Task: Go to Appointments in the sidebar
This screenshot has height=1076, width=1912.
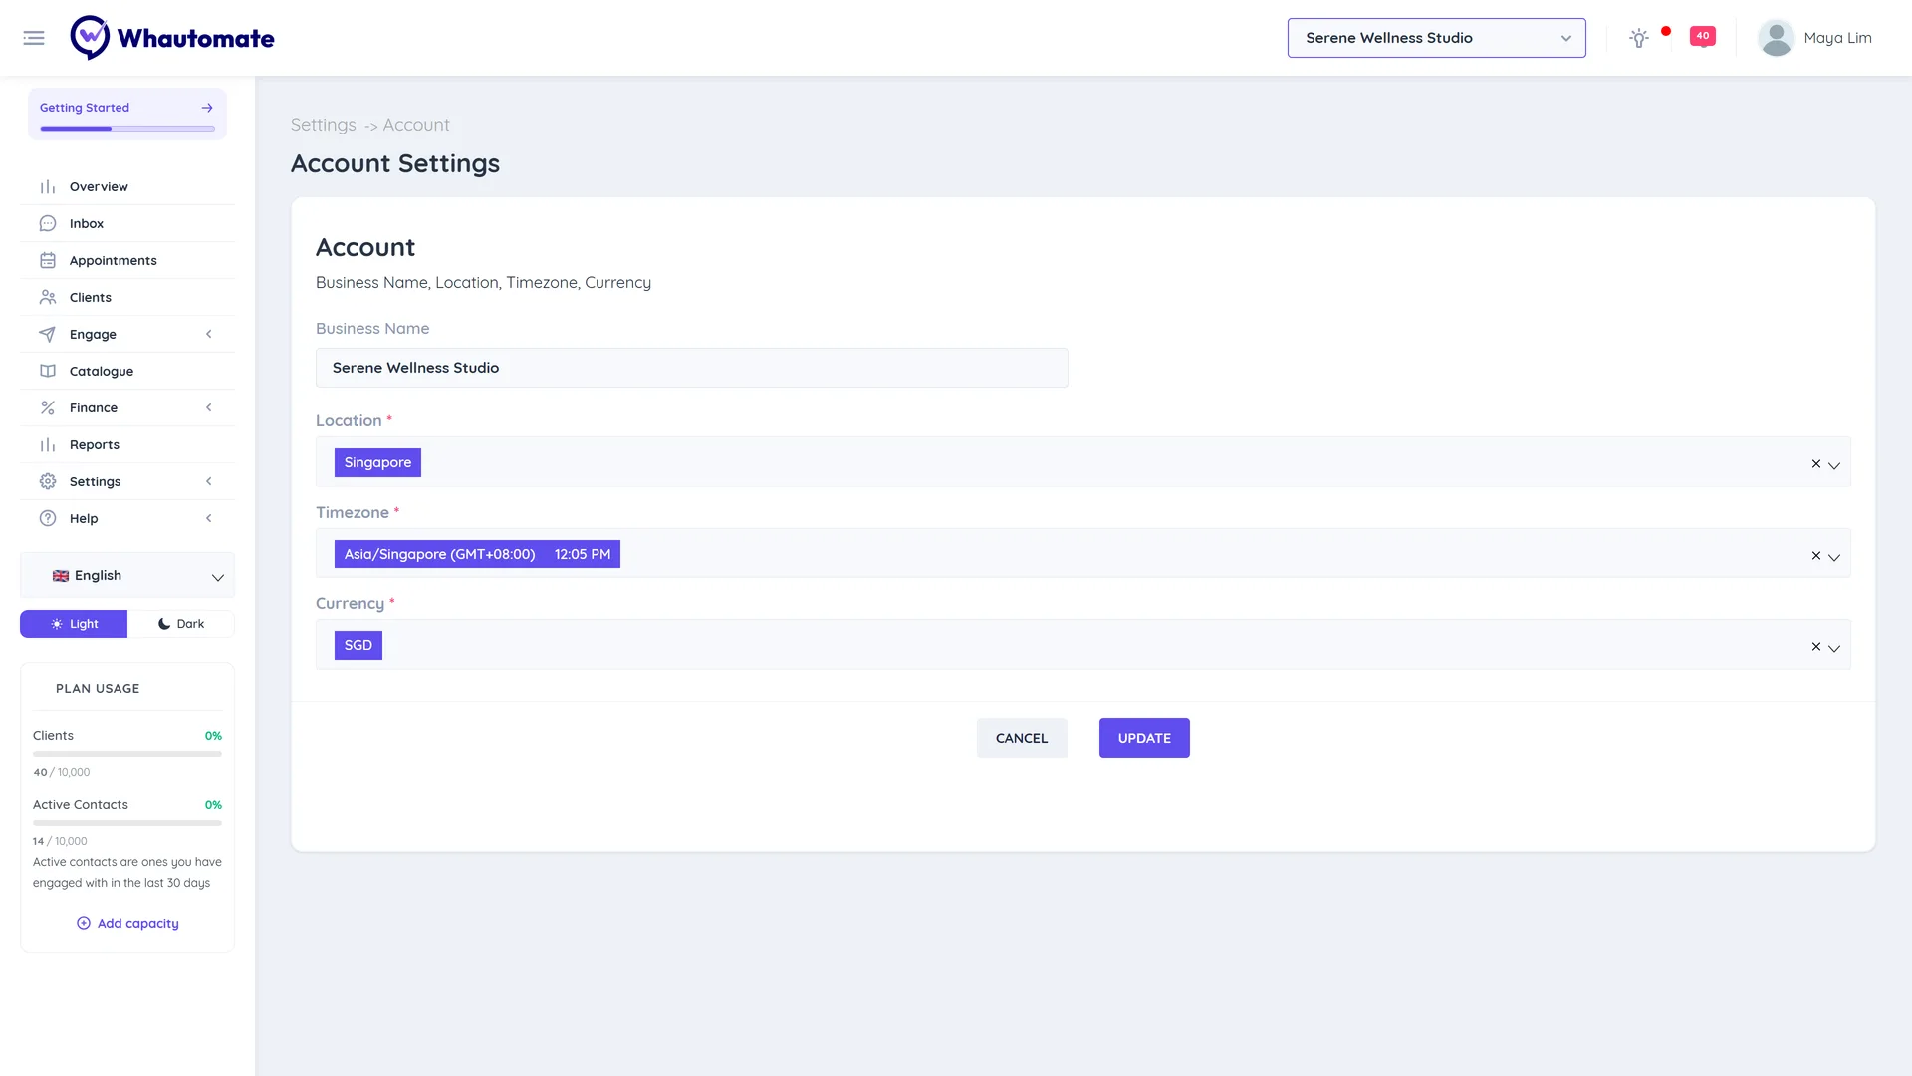Action: pyautogui.click(x=127, y=260)
